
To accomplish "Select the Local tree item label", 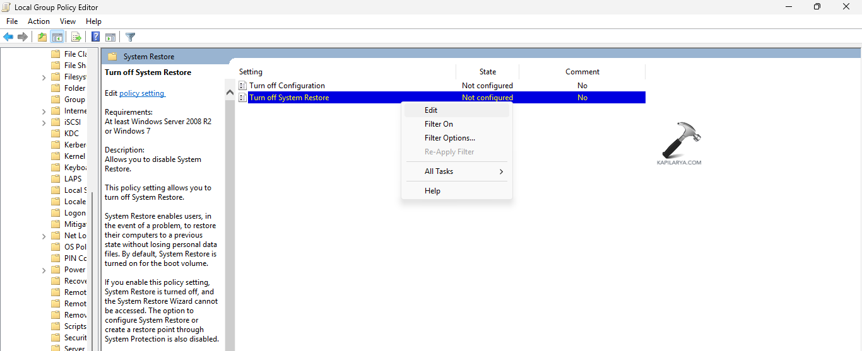I will point(76,190).
